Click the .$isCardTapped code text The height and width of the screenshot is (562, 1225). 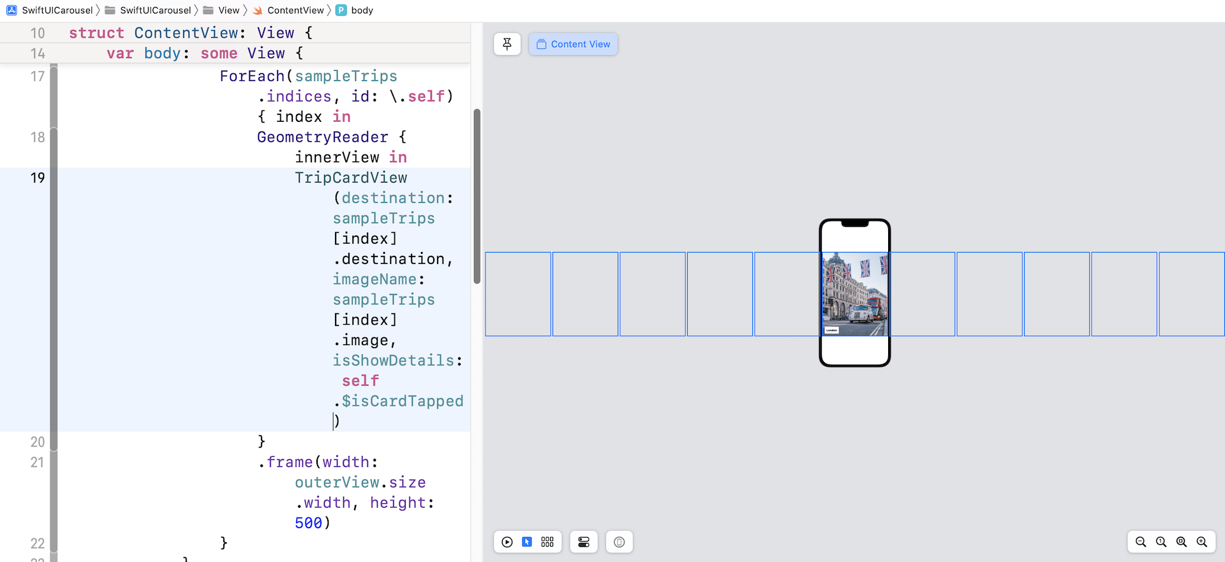pyautogui.click(x=399, y=401)
